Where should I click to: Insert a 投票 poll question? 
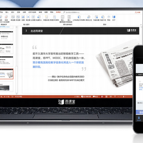click(x=23, y=18)
